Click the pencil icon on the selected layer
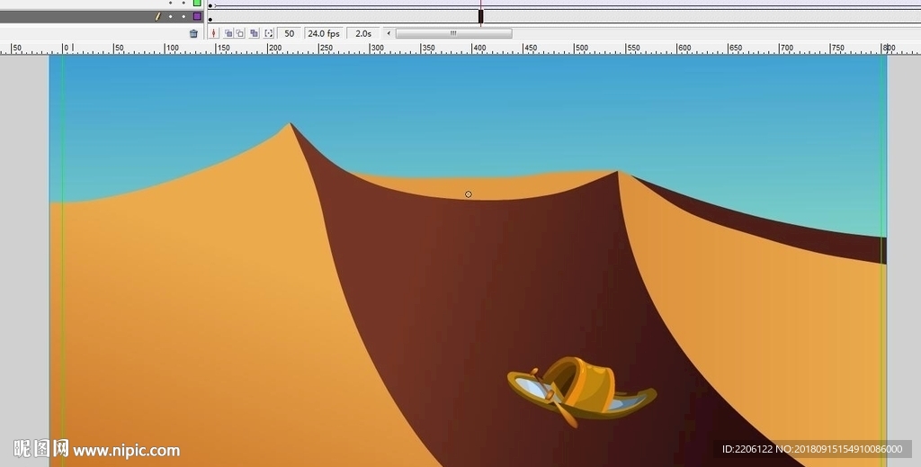The height and width of the screenshot is (467, 921). point(157,16)
